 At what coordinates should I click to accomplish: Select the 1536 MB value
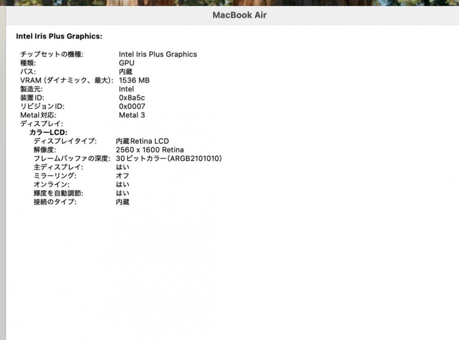point(134,80)
